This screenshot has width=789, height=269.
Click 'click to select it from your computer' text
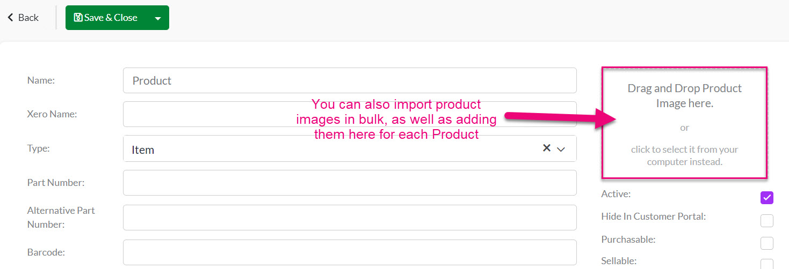point(684,155)
